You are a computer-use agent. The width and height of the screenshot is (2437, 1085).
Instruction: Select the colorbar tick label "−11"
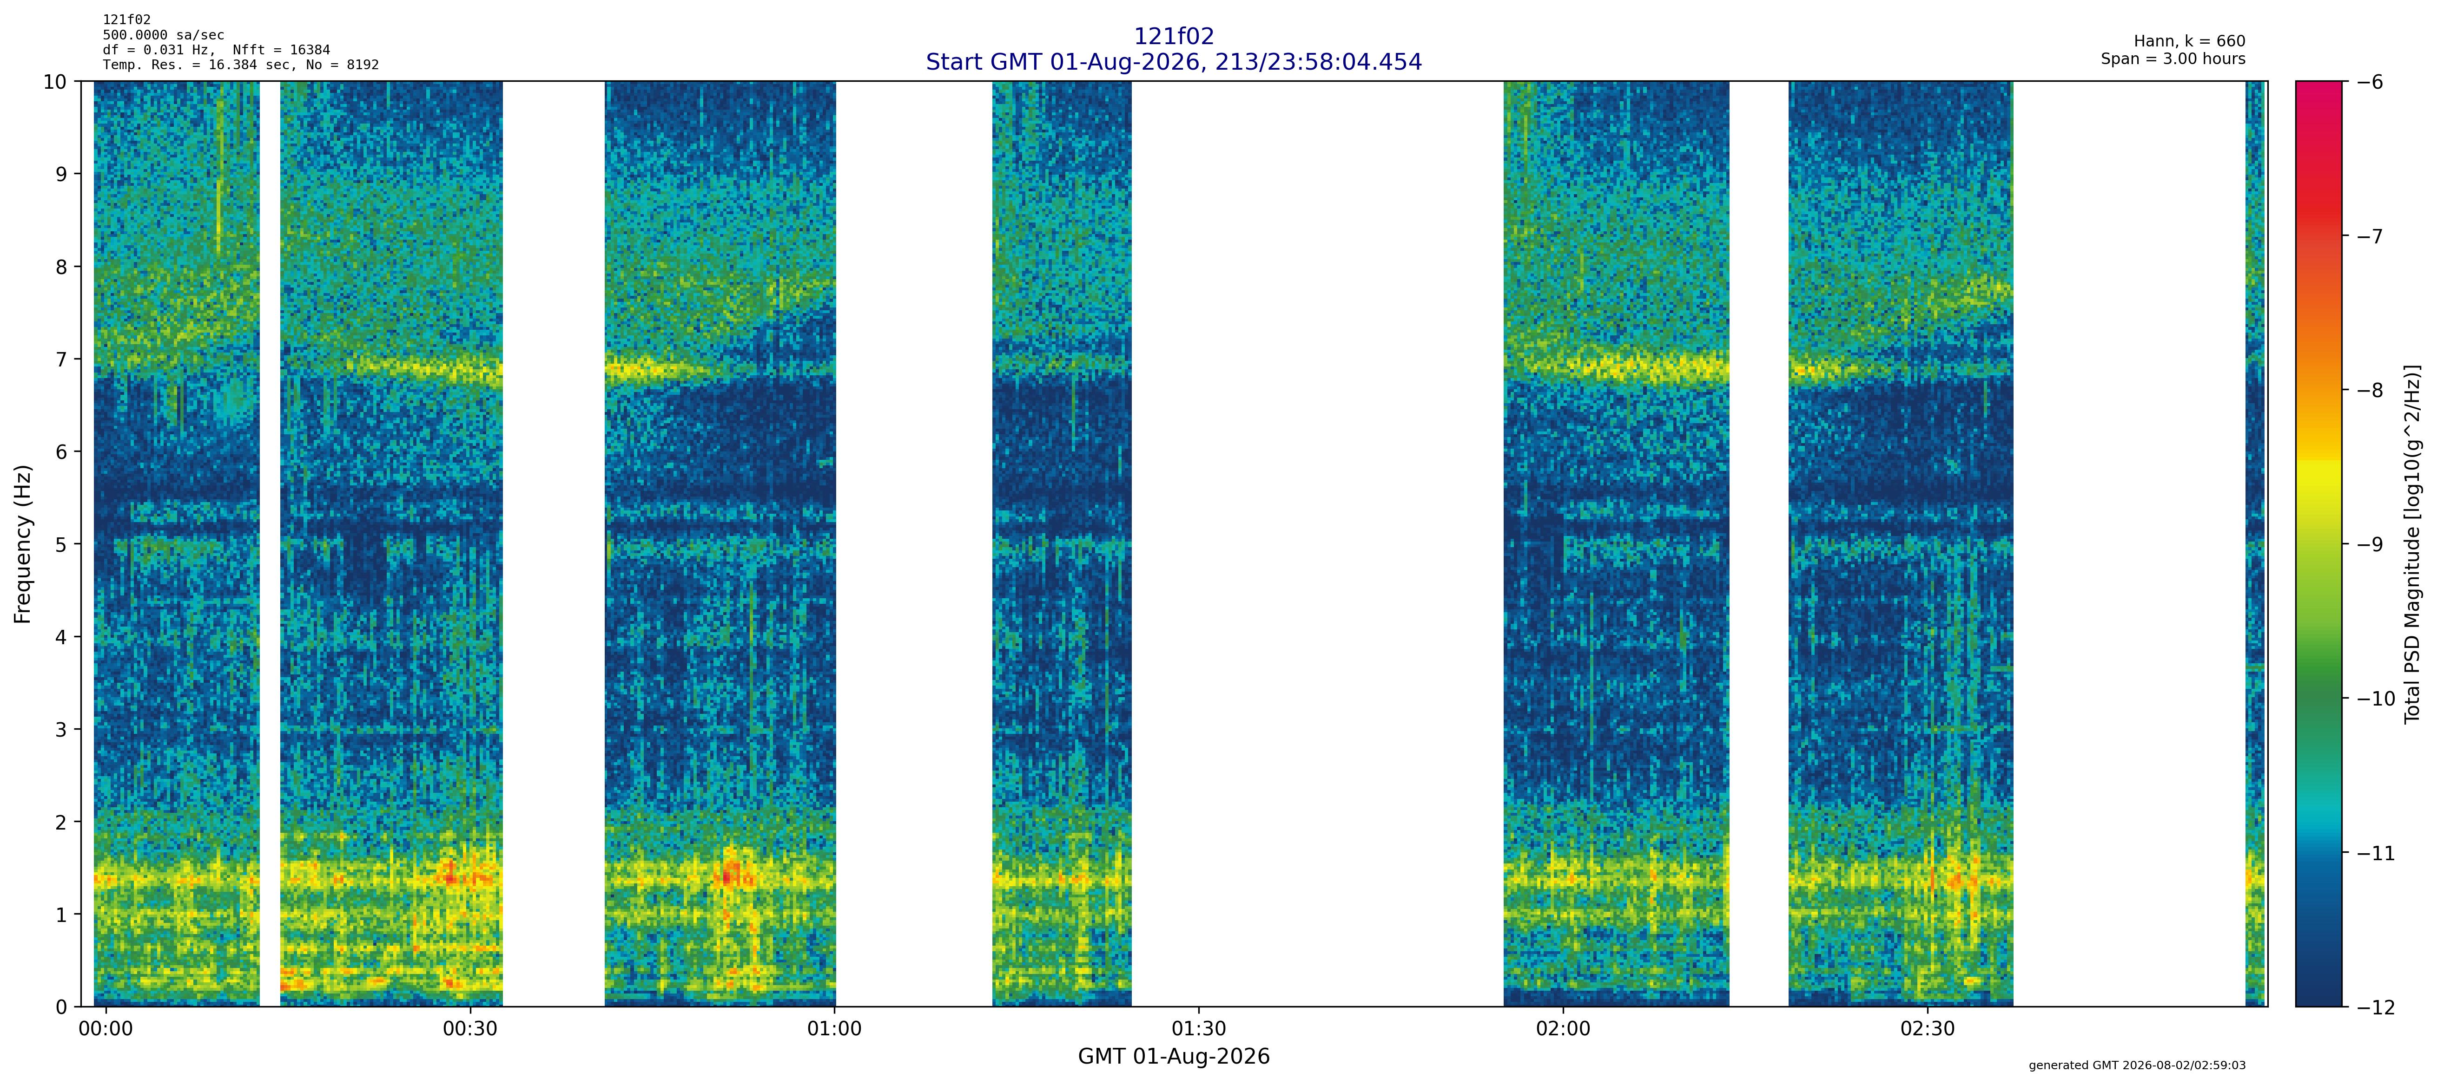(x=2375, y=853)
